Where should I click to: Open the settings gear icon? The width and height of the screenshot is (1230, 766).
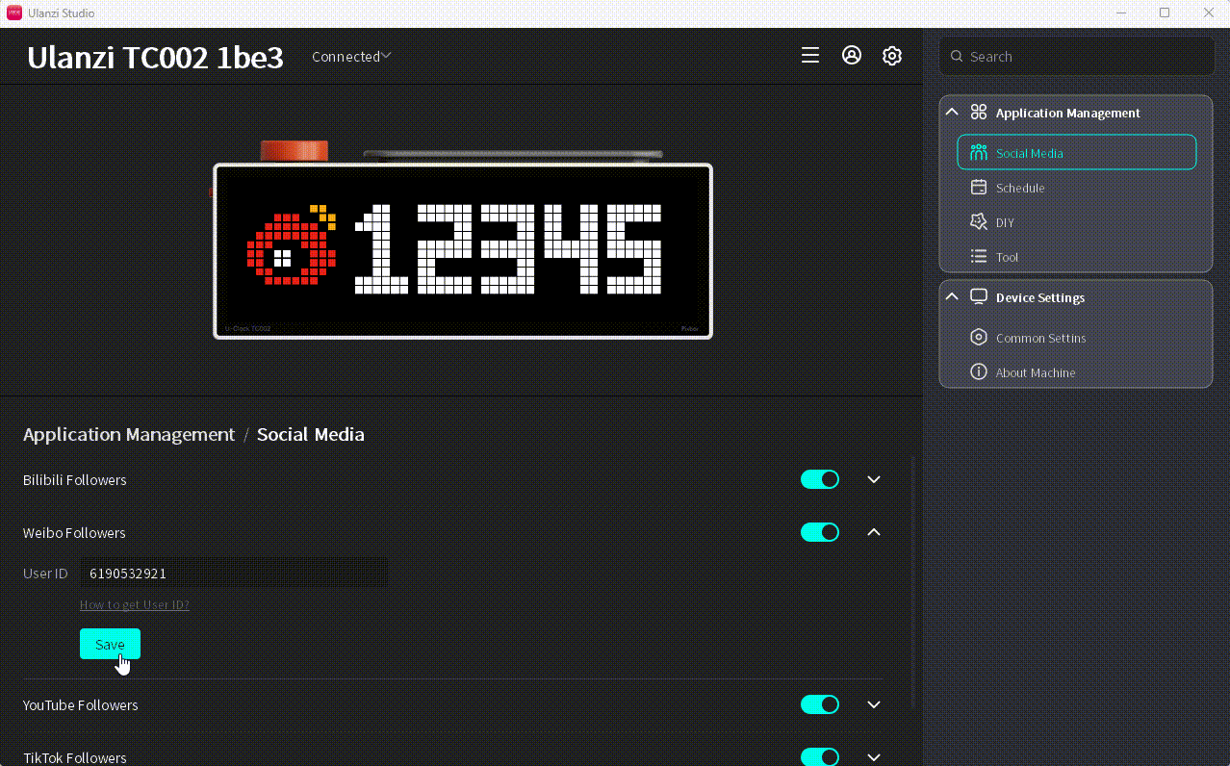[x=892, y=56]
